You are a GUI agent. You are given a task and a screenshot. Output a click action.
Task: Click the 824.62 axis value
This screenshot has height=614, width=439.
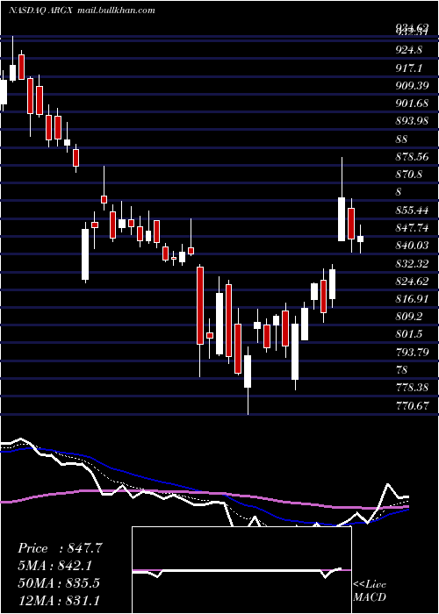[412, 282]
